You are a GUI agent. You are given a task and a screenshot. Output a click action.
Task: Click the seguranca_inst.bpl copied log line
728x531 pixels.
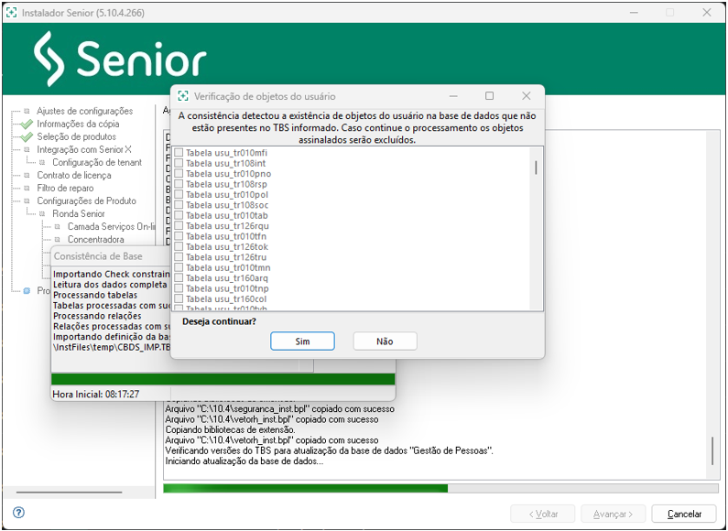pyautogui.click(x=280, y=409)
